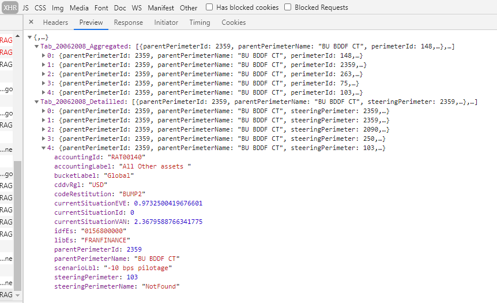Image resolution: width=497 pixels, height=303 pixels.
Task: Select expanded parentPerimeterName "BU BDDF CT"
Action: 157,259
